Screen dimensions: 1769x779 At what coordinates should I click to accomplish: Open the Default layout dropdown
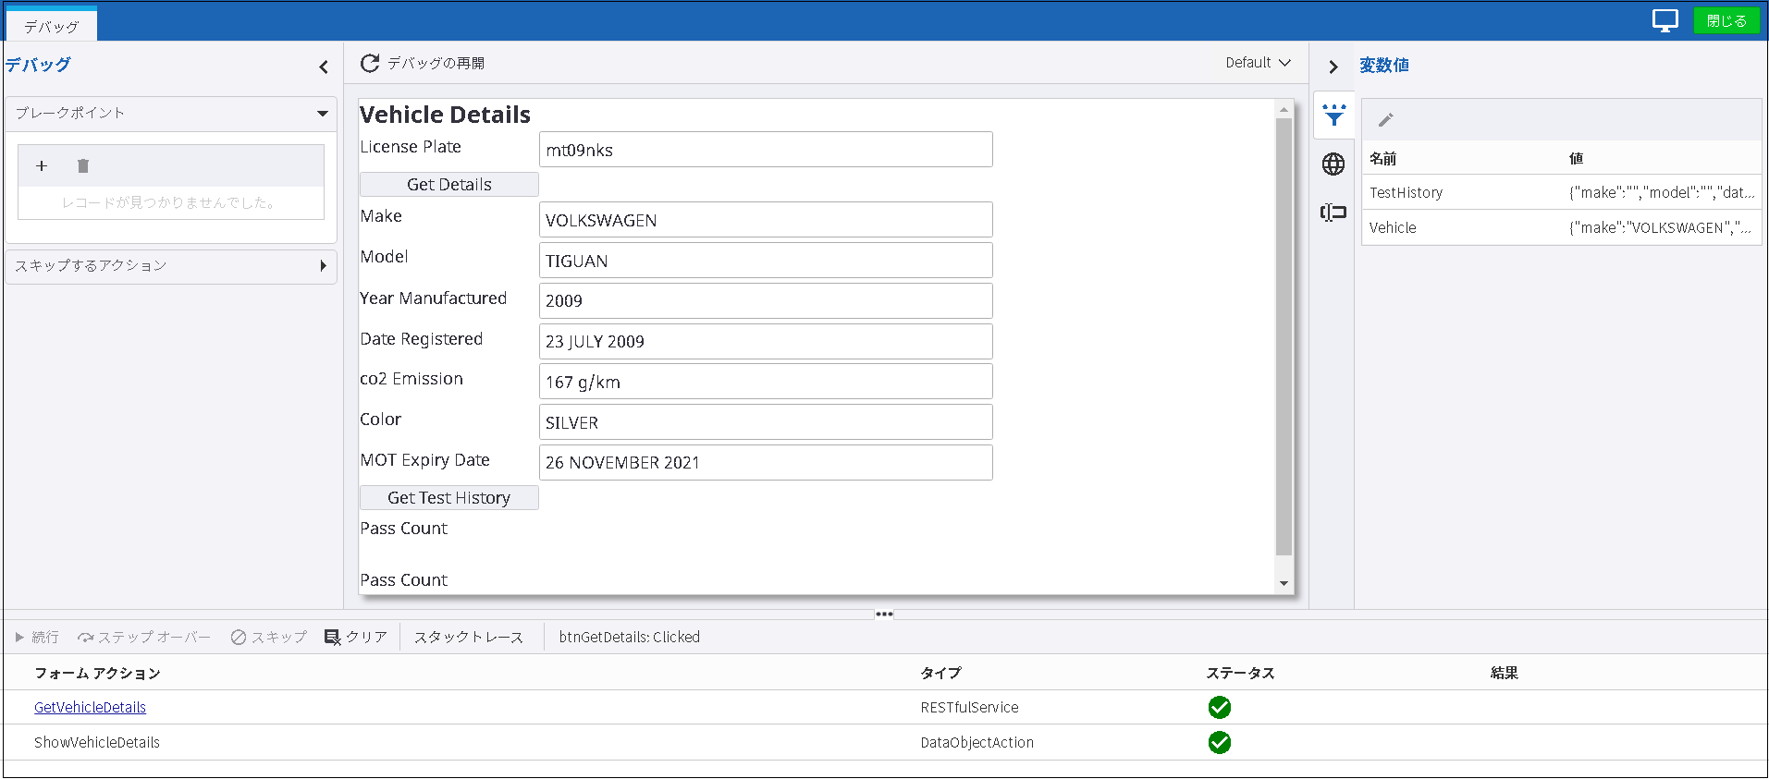point(1258,63)
